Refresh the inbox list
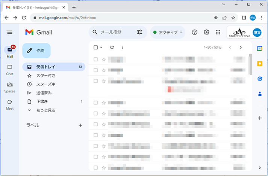 [112, 47]
